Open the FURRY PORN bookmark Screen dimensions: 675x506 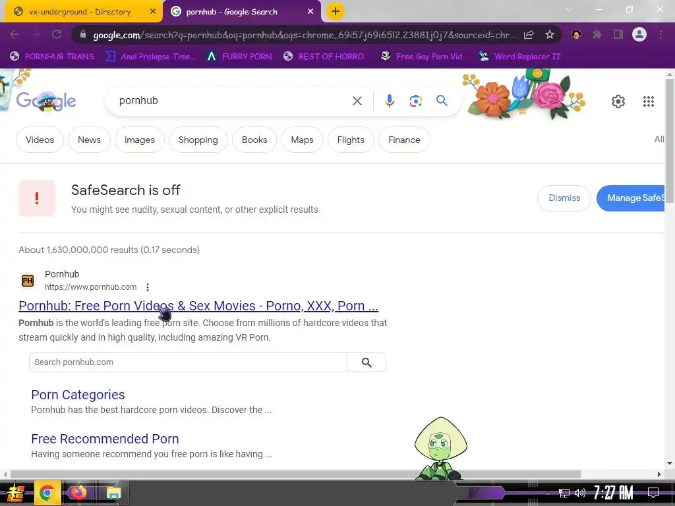239,57
